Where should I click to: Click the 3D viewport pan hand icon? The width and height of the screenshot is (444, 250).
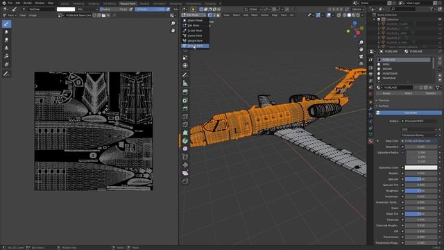coord(361,49)
